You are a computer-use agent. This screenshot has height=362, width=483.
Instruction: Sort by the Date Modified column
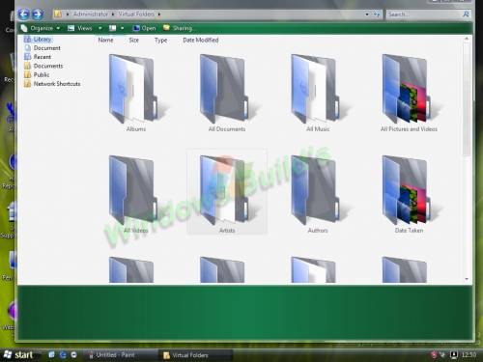click(x=201, y=41)
